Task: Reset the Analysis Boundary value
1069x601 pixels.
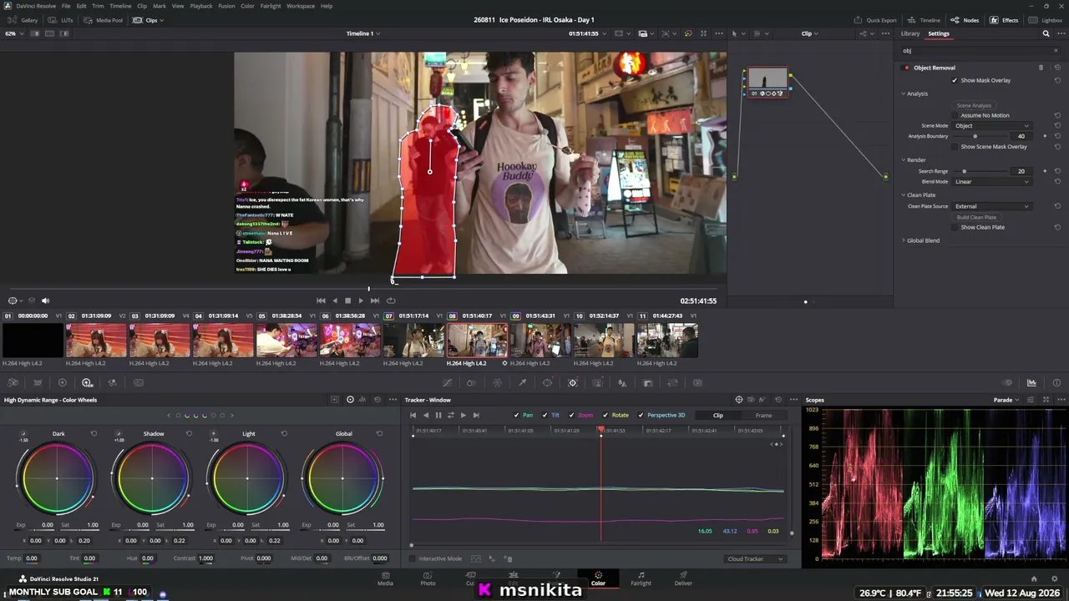Action: click(1057, 136)
